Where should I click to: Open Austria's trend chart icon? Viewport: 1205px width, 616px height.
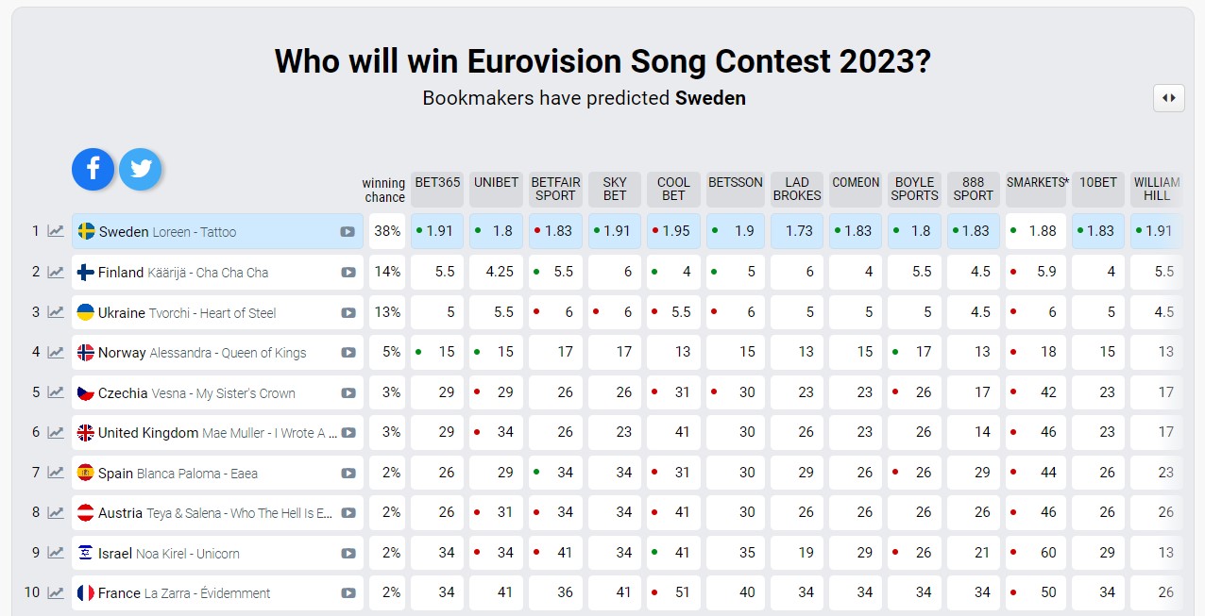click(x=57, y=513)
